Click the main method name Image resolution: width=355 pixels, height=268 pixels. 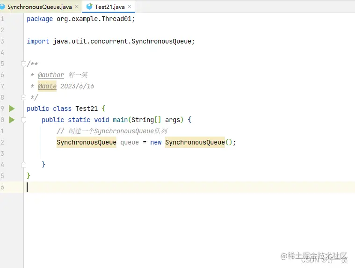point(120,120)
